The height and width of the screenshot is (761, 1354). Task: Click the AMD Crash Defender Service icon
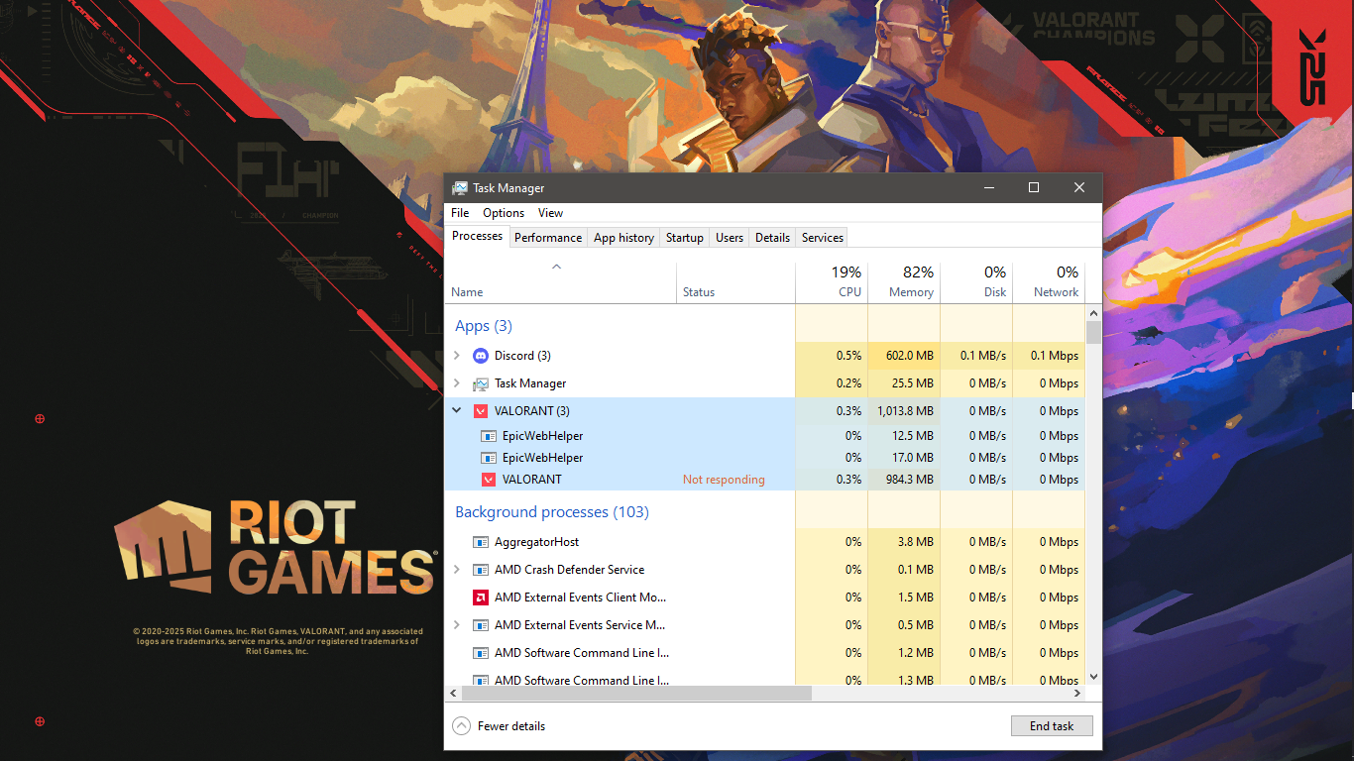click(x=481, y=570)
